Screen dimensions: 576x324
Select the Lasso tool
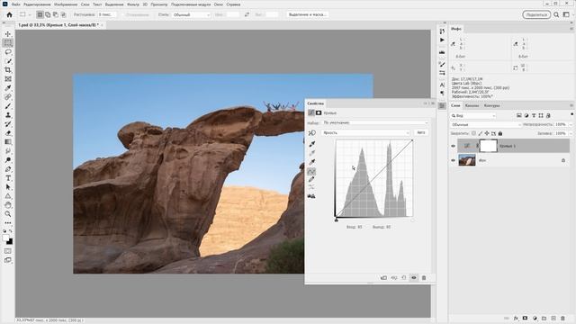[x=8, y=52]
